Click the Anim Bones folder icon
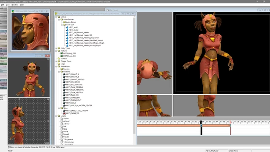Viewport: 270px width, 152px height. click(64, 22)
